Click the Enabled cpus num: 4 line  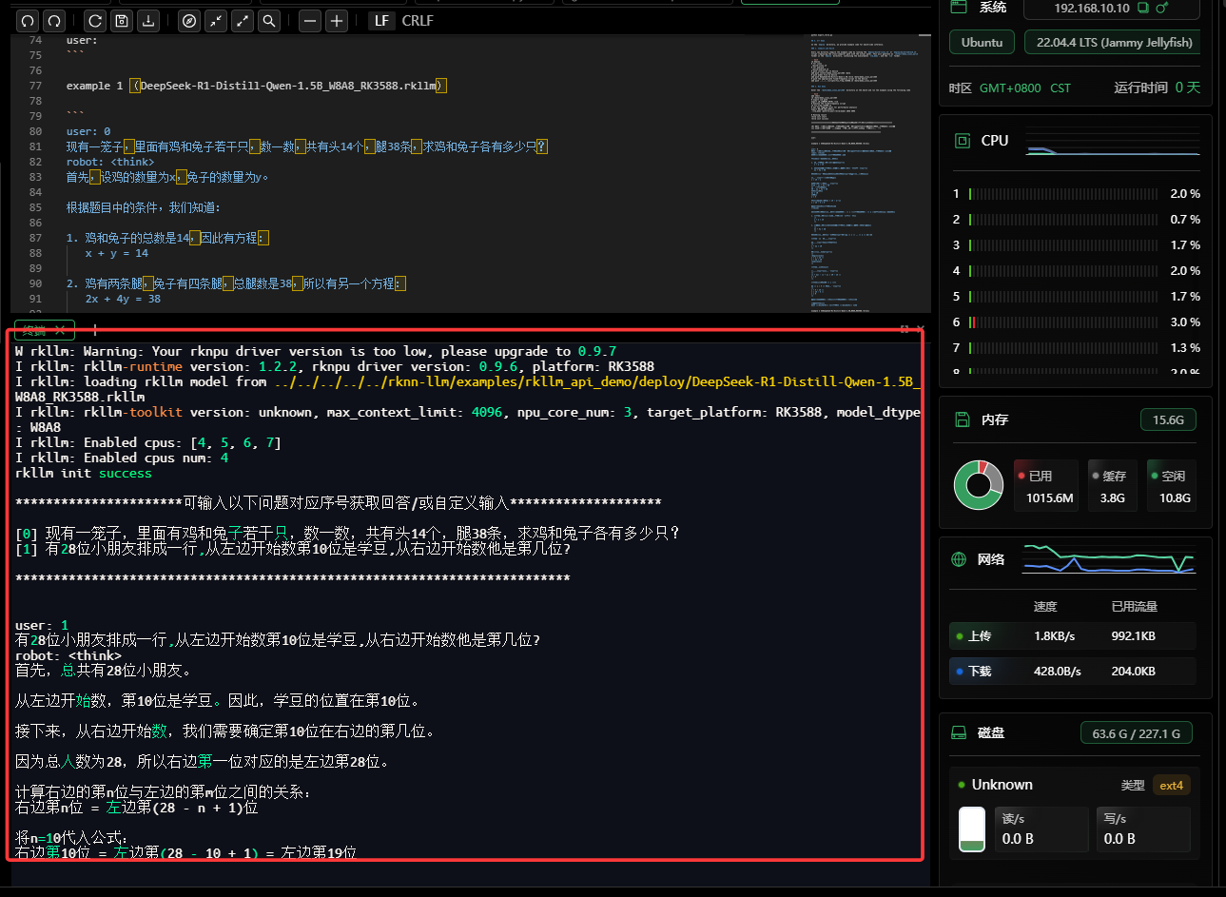[x=122, y=458]
